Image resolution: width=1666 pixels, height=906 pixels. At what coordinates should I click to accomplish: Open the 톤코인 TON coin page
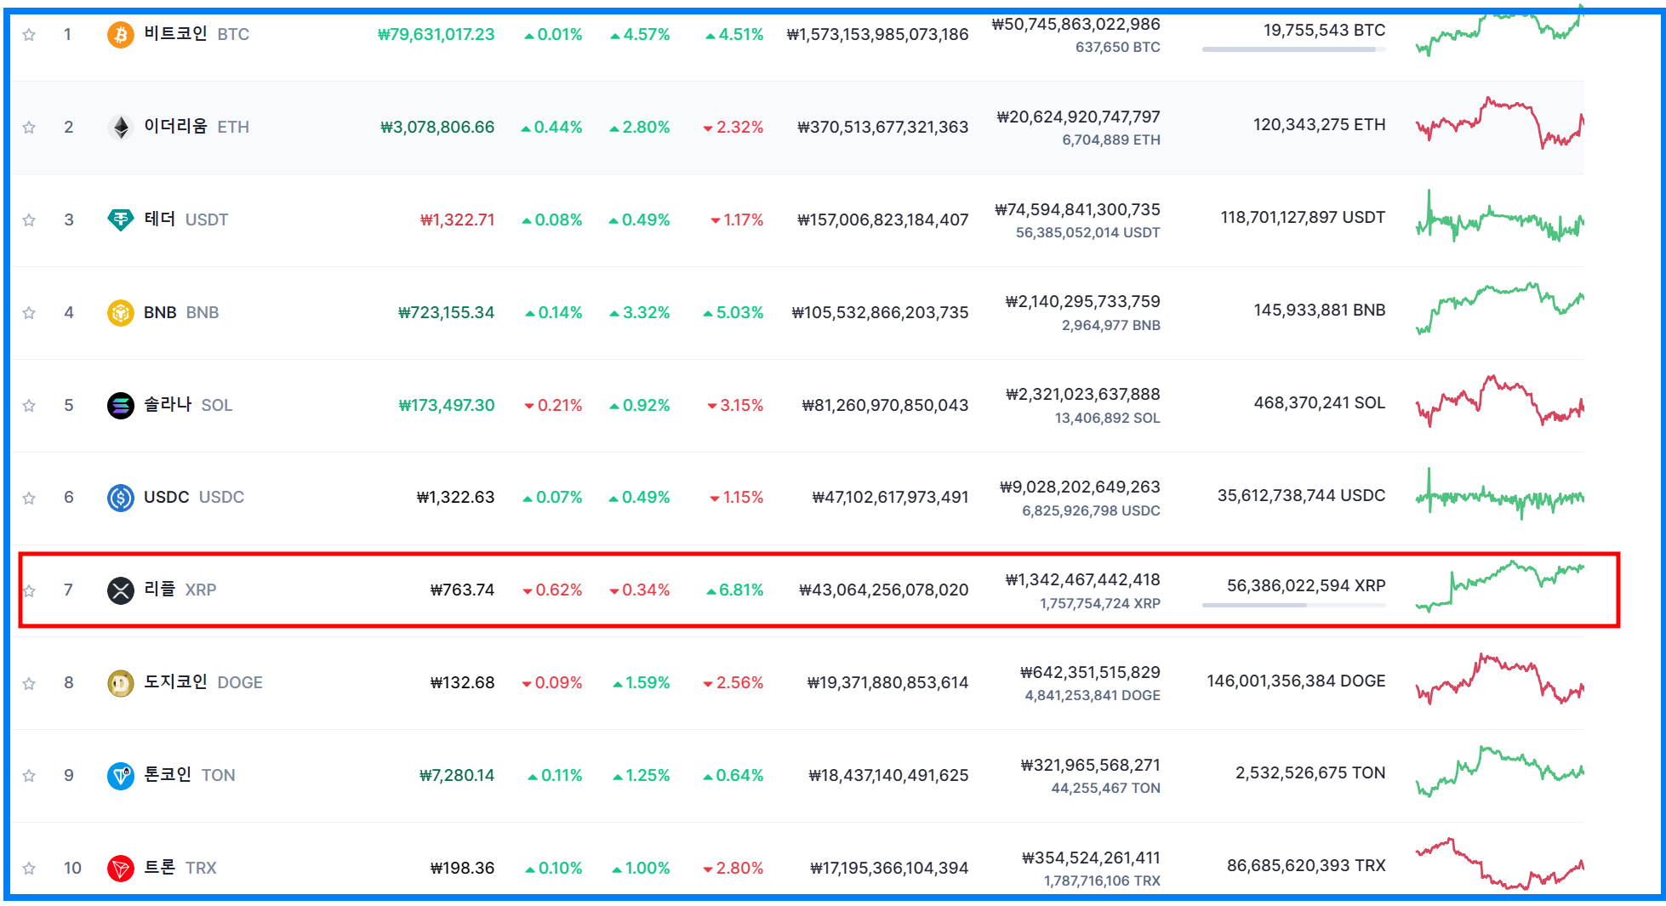click(189, 775)
